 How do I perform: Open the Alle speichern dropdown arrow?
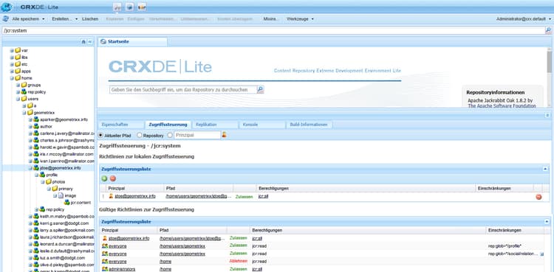[x=43, y=18]
